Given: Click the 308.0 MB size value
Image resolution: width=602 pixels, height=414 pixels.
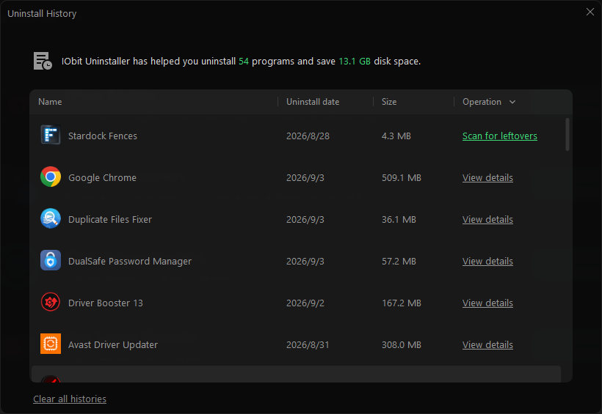Looking at the screenshot, I should click(401, 345).
